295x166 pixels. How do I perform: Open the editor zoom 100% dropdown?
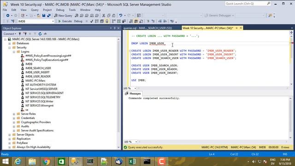pos(135,88)
